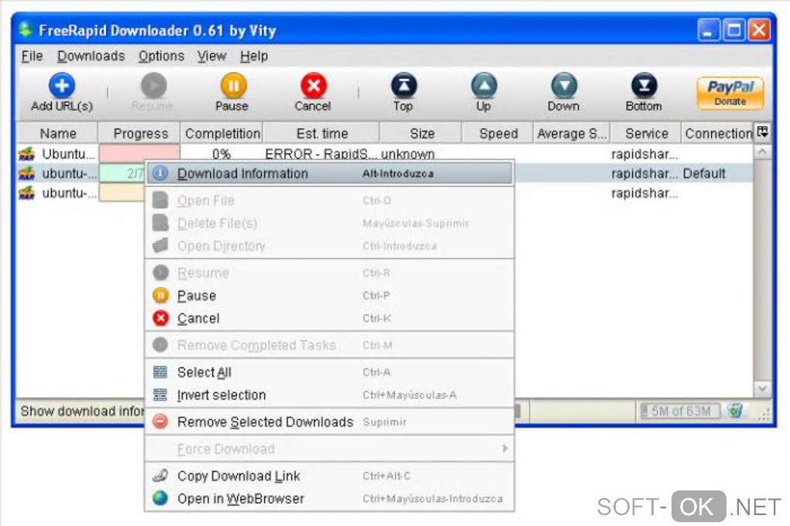Sort by the Size column header
790x526 pixels.
pyautogui.click(x=421, y=133)
